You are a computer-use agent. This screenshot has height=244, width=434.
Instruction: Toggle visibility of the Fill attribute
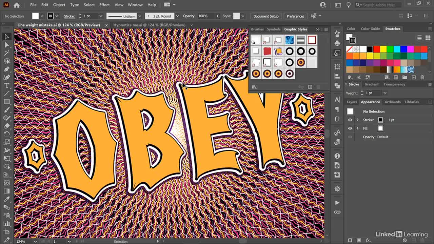pos(350,128)
